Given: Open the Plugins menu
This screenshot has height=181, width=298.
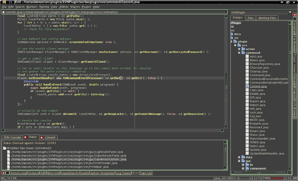Looking at the screenshot, I should point(86,7).
